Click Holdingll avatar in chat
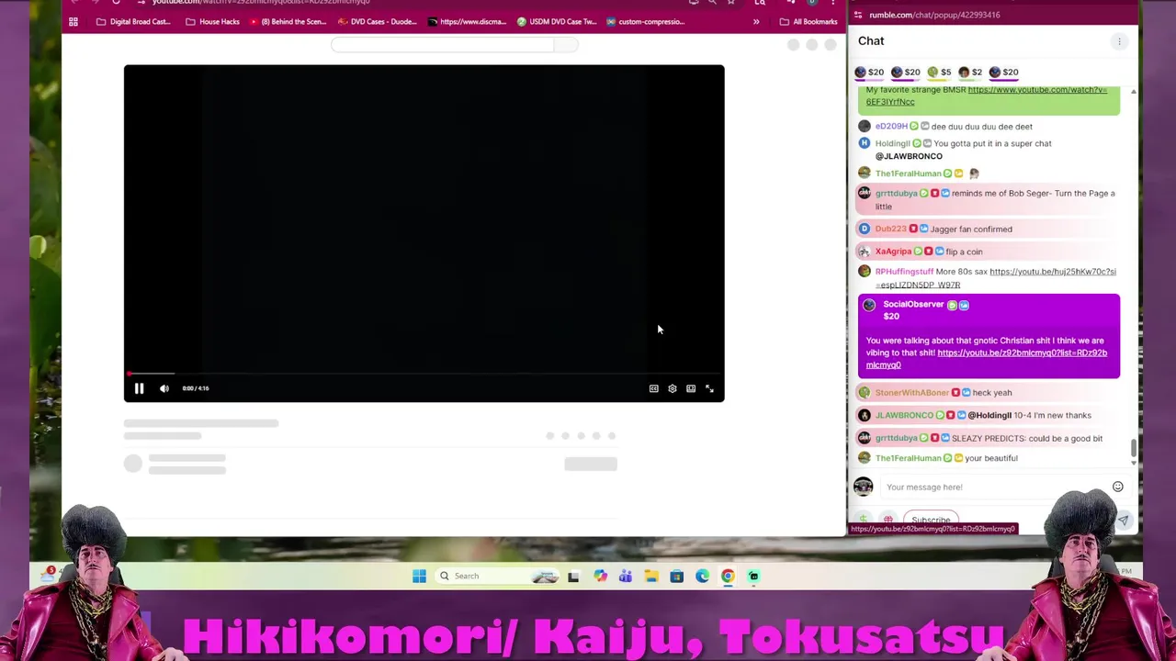The height and width of the screenshot is (661, 1176). (x=864, y=143)
